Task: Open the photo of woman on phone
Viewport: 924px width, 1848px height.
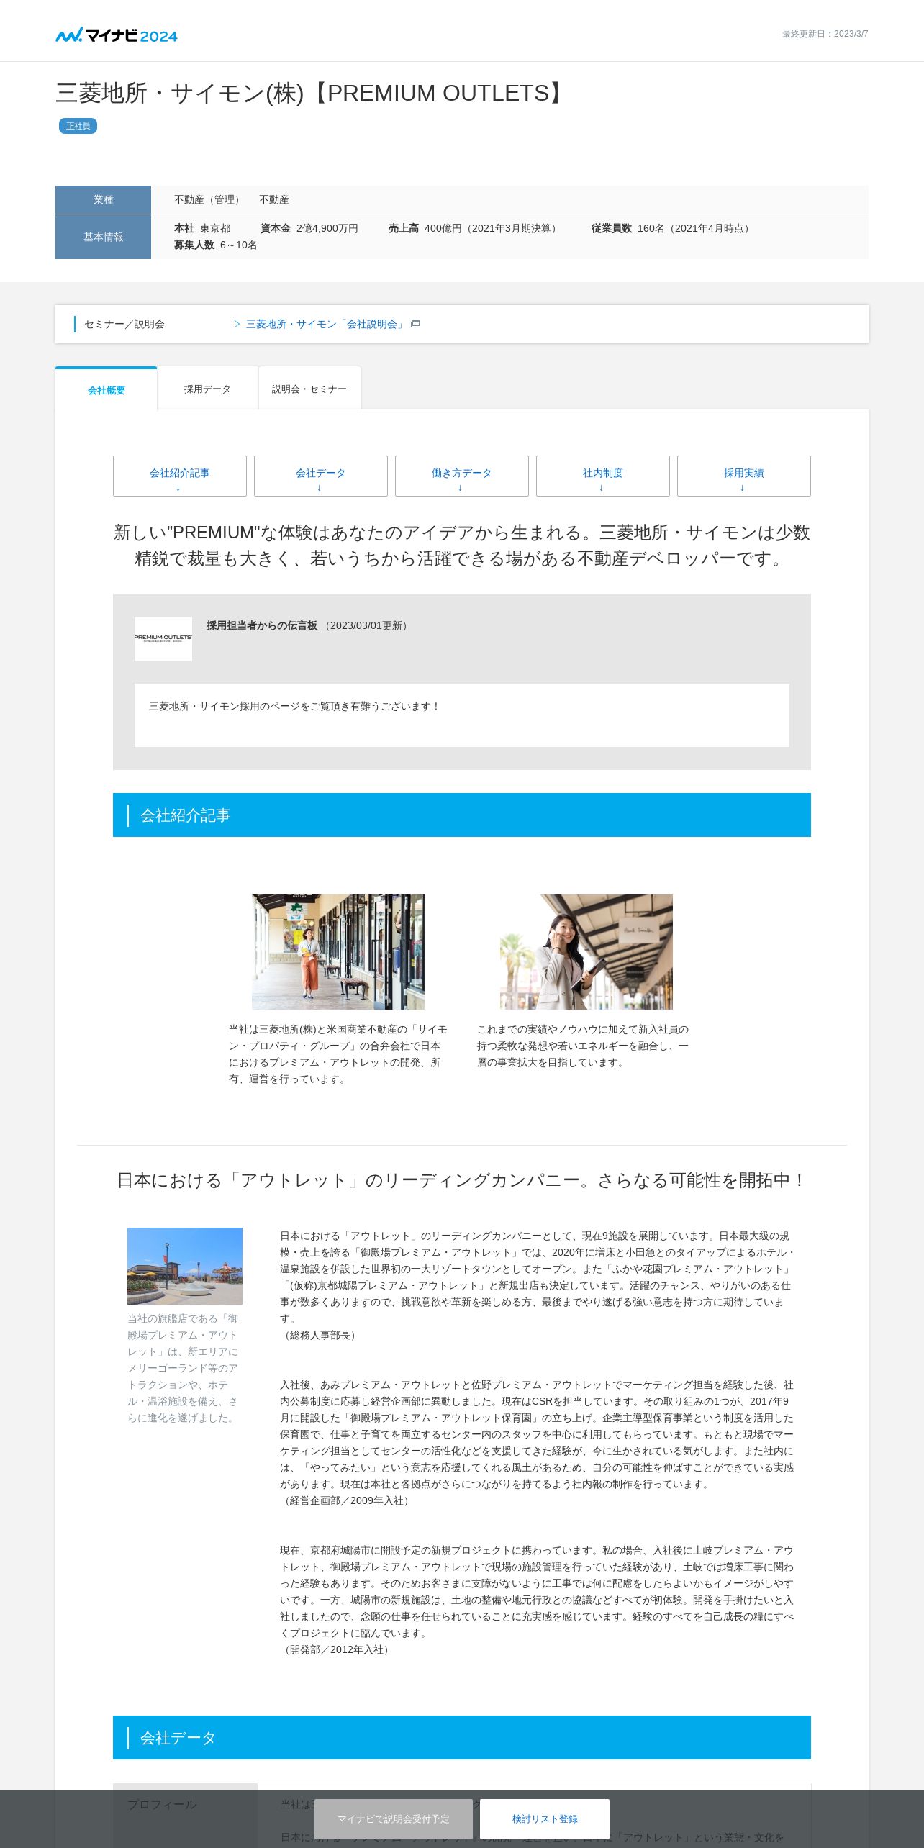Action: point(586,951)
